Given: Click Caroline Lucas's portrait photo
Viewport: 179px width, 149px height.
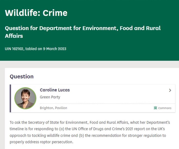Looking at the screenshot, I should click(x=25, y=98).
